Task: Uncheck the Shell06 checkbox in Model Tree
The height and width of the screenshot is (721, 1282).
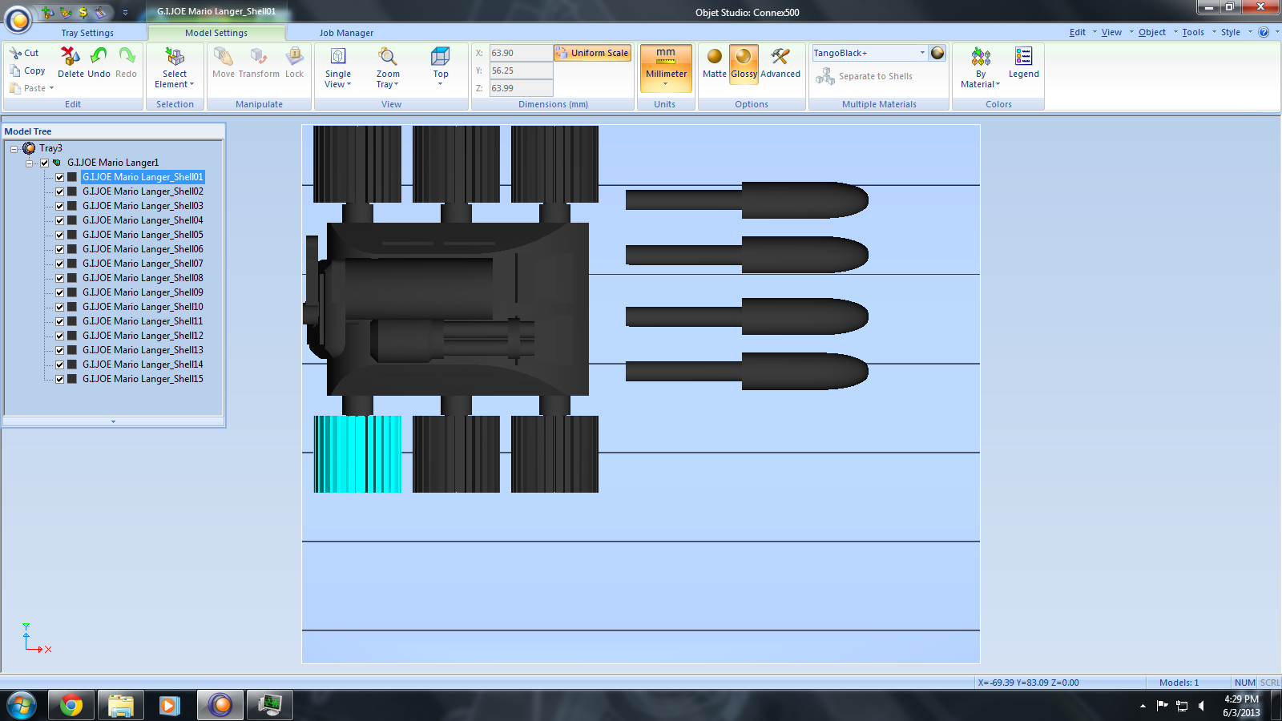Action: click(59, 249)
